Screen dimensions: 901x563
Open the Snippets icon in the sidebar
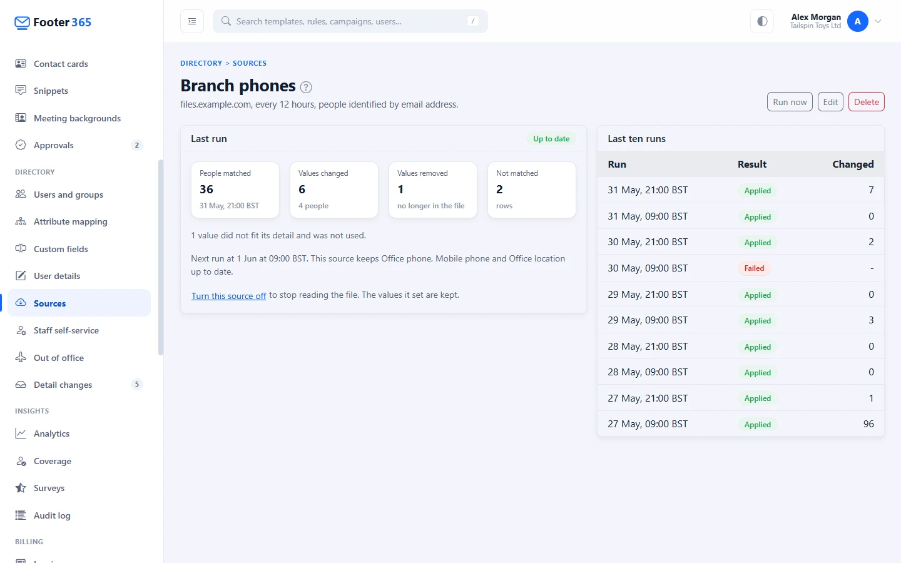(x=21, y=91)
